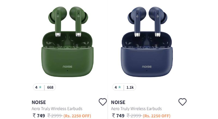Open the 4-star rating badge with 1.1k reviews

[x=124, y=87]
